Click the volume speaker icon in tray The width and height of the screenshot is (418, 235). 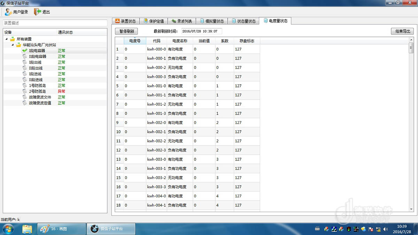coord(386,229)
